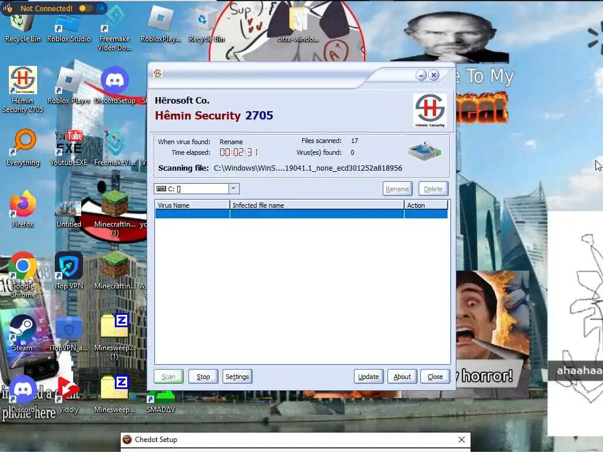The height and width of the screenshot is (452, 603).
Task: Click the Chedot Setup title bar icon
Action: pyautogui.click(x=127, y=439)
